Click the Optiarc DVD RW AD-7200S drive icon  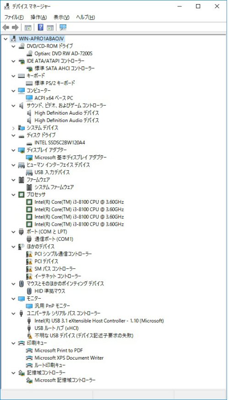(30, 54)
